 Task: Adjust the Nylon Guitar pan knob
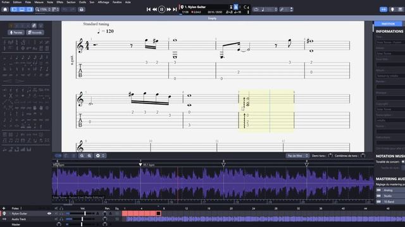104,214
